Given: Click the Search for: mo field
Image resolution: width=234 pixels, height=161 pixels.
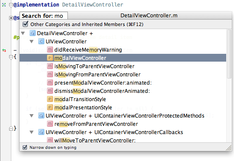Looking at the screenshot, I should point(43,16).
